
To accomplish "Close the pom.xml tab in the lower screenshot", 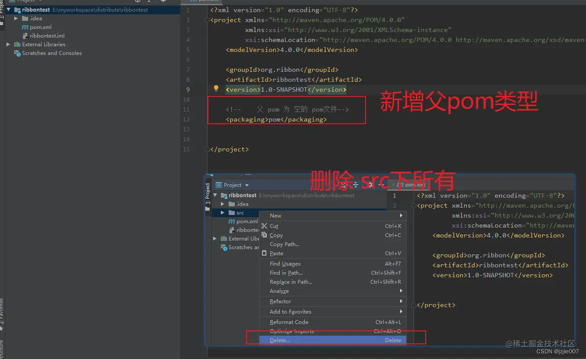I will coord(393,185).
